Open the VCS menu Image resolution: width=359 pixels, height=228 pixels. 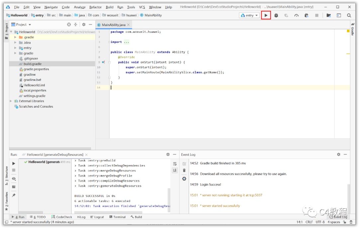click(142, 7)
